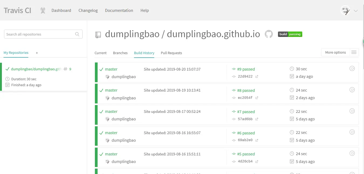Click the clock icon beside 30 sec
Image resolution: width=364 pixels, height=174 pixels.
tap(292, 69)
